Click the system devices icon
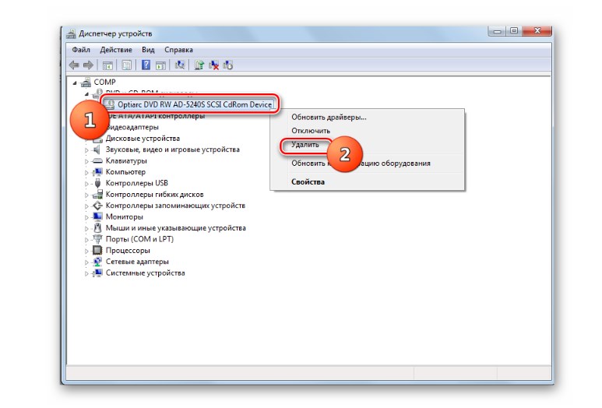The height and width of the screenshot is (408, 602). (97, 273)
